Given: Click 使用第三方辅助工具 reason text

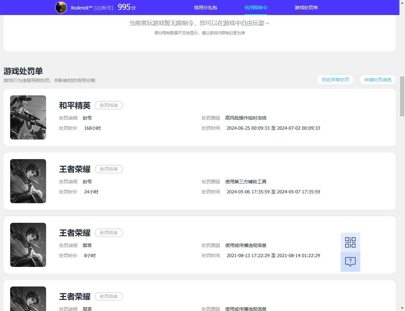Looking at the screenshot, I should (x=246, y=182).
